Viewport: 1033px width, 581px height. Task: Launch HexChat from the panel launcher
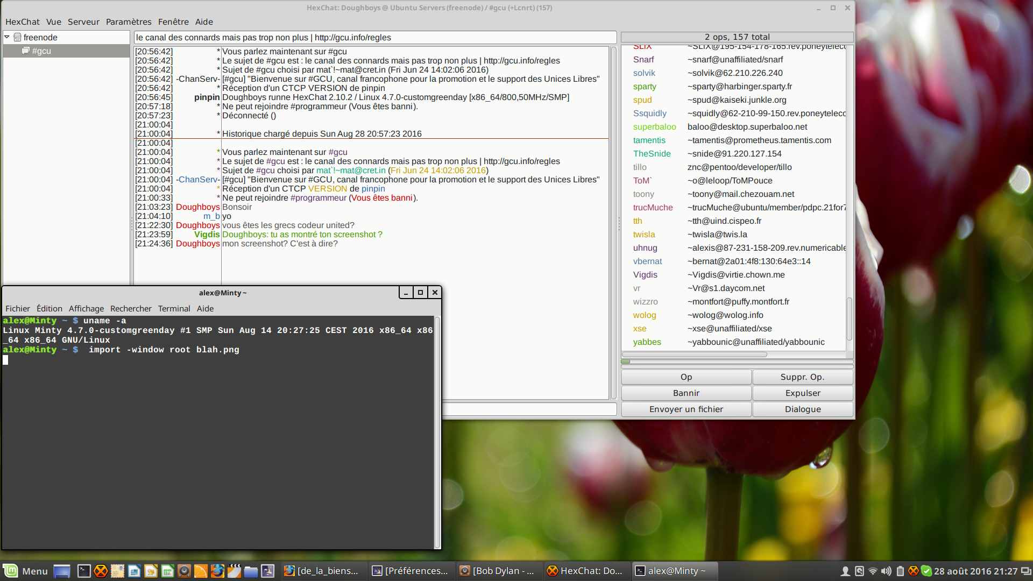[101, 571]
